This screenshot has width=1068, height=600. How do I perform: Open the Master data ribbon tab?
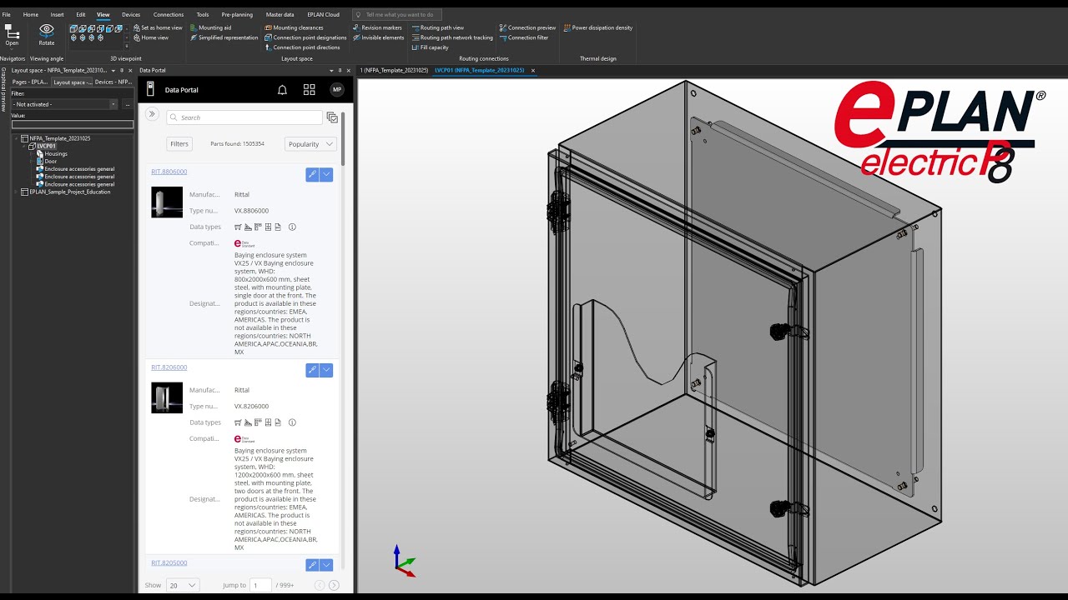280,14
